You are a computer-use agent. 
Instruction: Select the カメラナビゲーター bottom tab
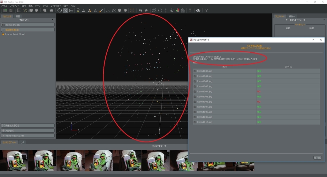pyautogui.click(x=9, y=143)
